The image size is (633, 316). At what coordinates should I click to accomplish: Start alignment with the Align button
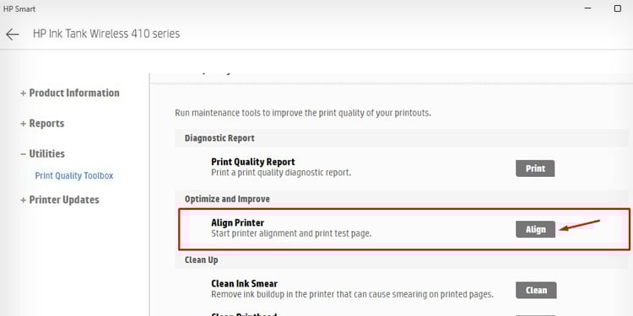point(535,229)
